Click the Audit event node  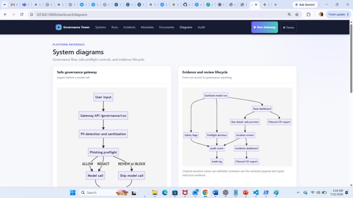coord(216,148)
